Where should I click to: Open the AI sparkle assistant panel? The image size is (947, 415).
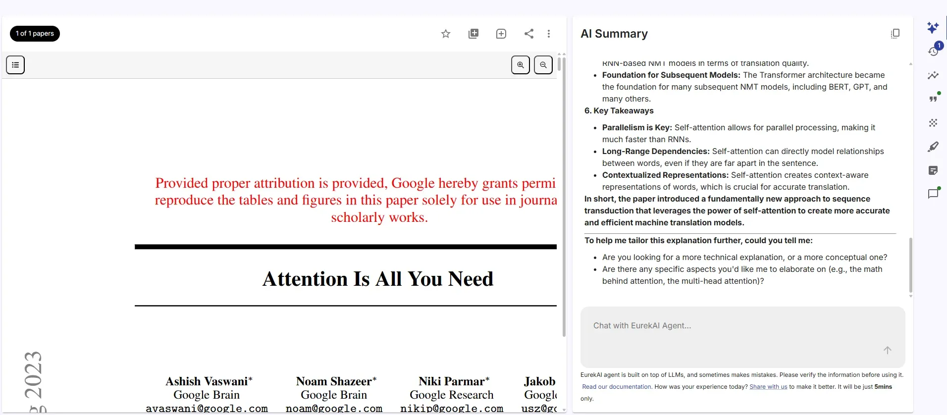[933, 28]
